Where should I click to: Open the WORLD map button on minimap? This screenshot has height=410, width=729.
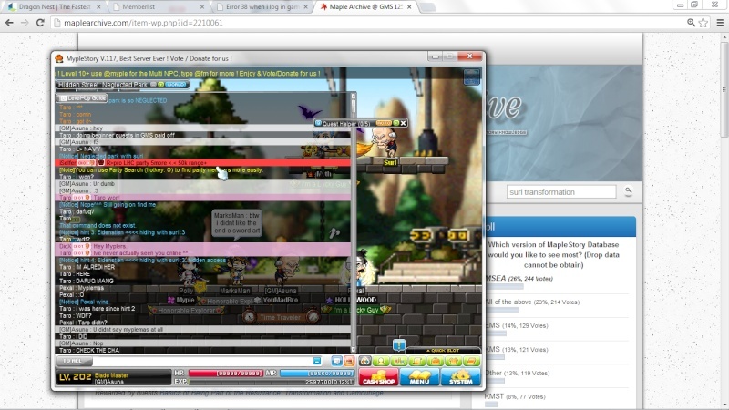tap(176, 85)
